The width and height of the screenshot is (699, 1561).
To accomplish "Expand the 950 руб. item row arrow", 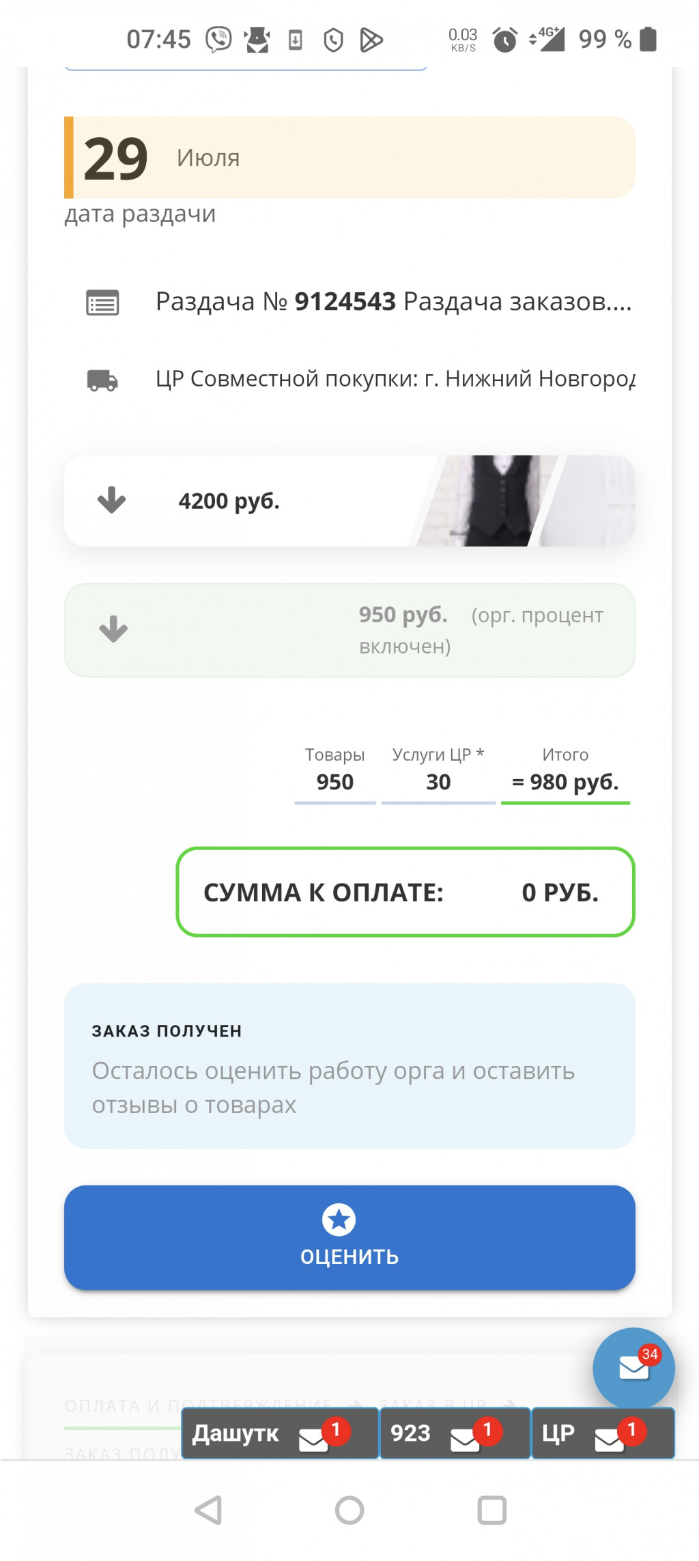I will click(113, 629).
